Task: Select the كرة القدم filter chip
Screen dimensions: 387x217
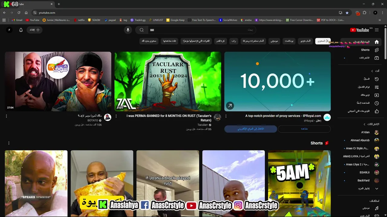Action: point(221,41)
